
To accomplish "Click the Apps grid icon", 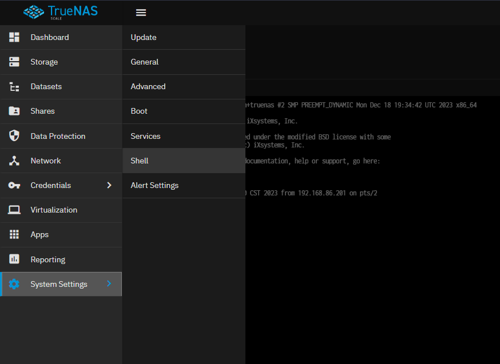I will tap(14, 234).
